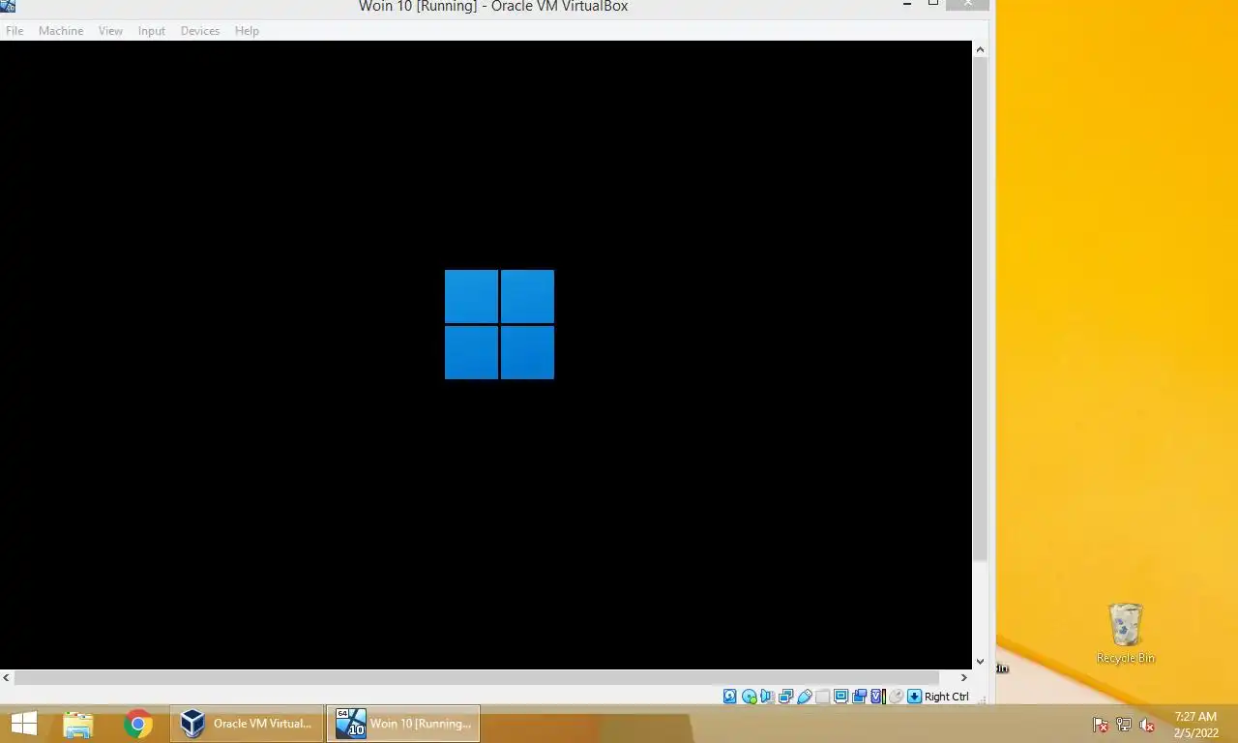1238x743 pixels.
Task: Open the Windows Start button
Action: click(24, 724)
